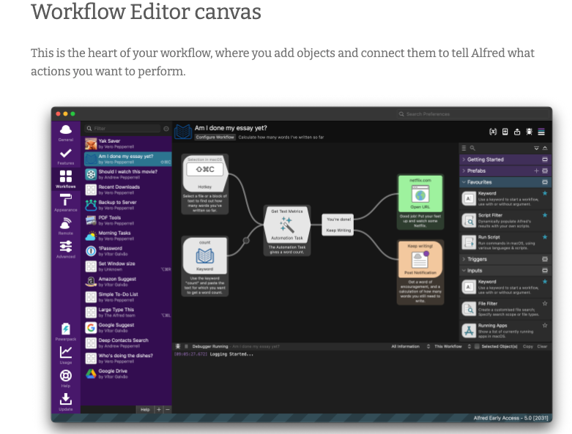Open the Remote sidebar tab
The image size is (572, 434).
coord(66,226)
